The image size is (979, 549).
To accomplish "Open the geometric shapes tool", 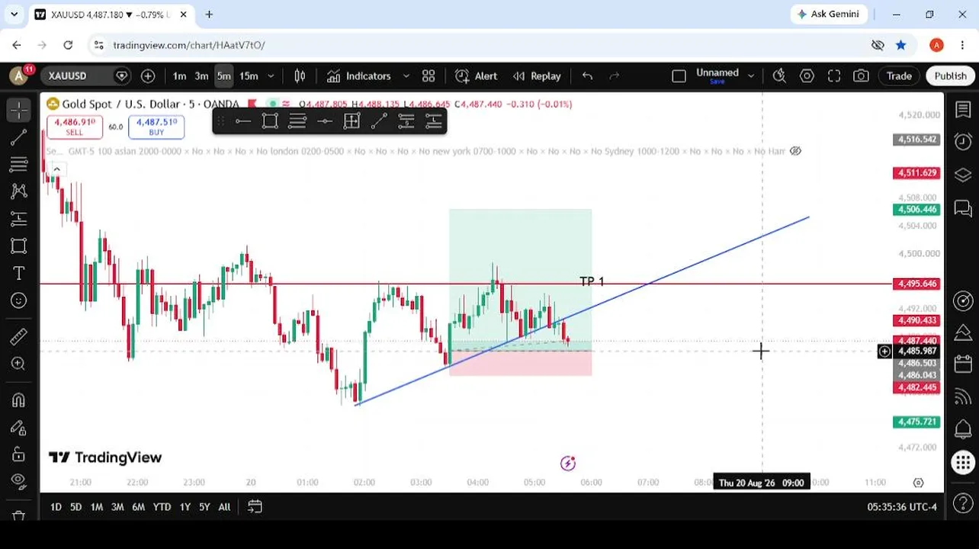I will (19, 246).
